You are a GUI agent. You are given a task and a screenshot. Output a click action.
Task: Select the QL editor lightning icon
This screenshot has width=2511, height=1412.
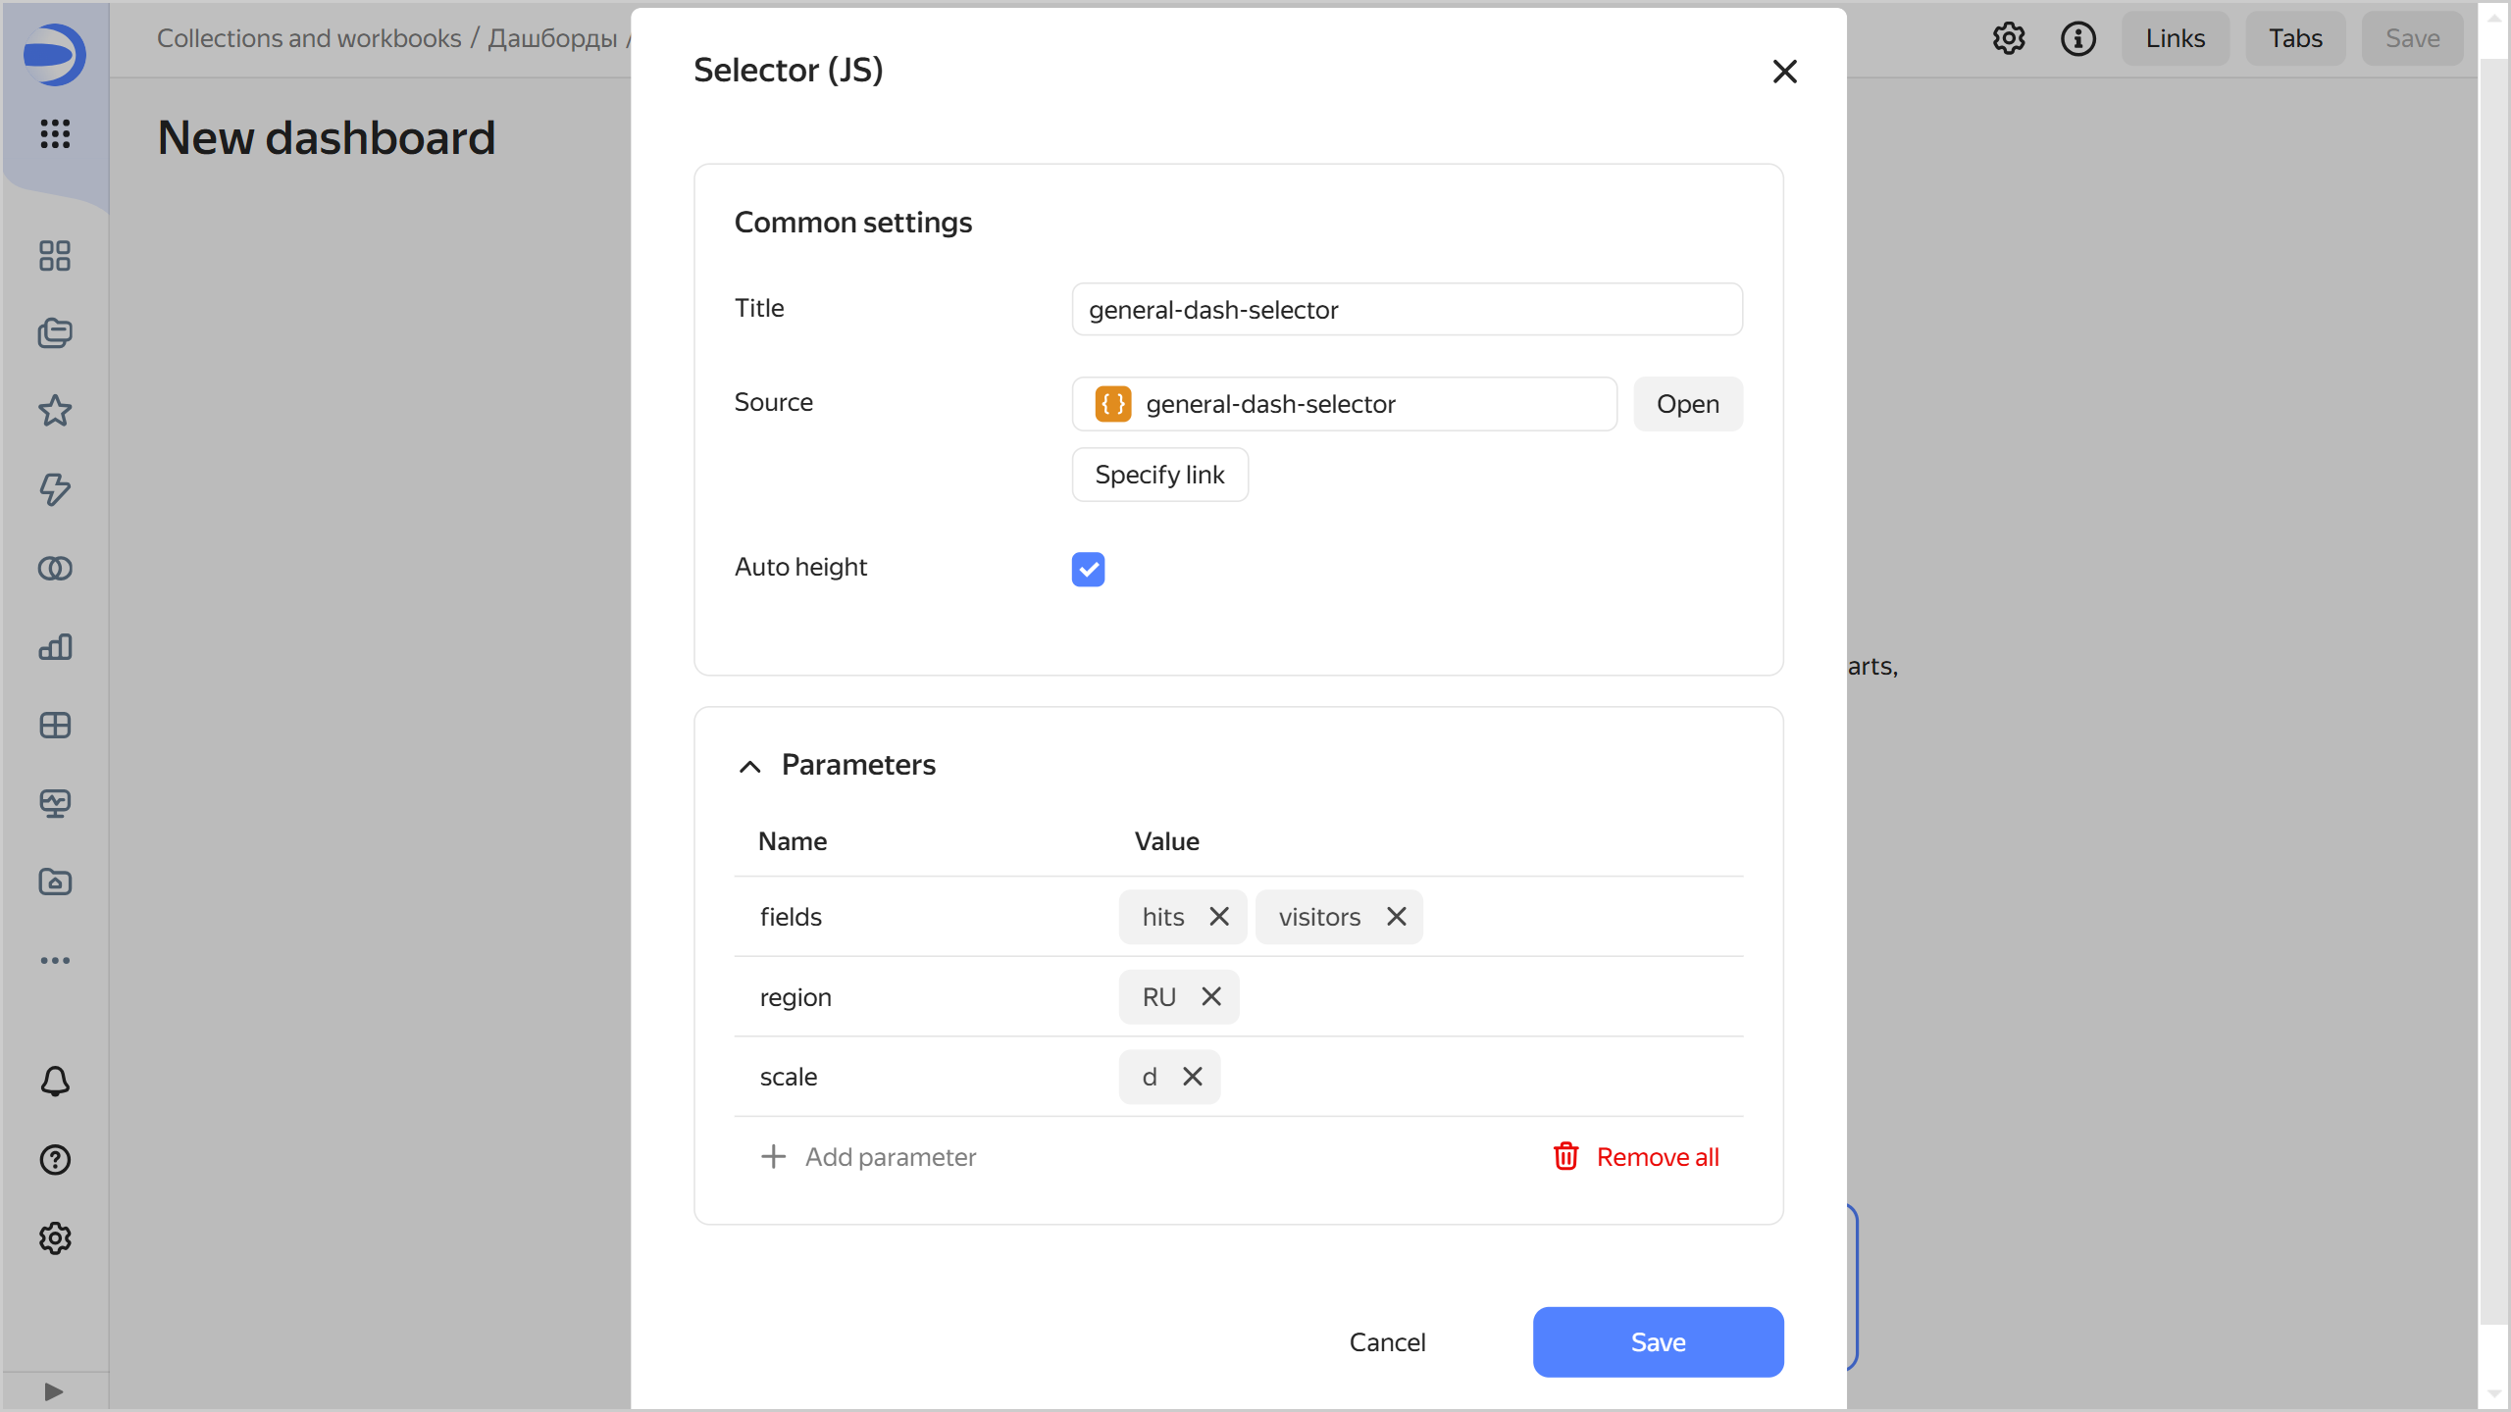pos(55,489)
